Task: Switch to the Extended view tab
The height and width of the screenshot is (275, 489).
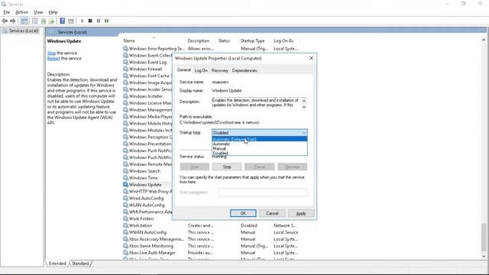Action: pos(58,264)
